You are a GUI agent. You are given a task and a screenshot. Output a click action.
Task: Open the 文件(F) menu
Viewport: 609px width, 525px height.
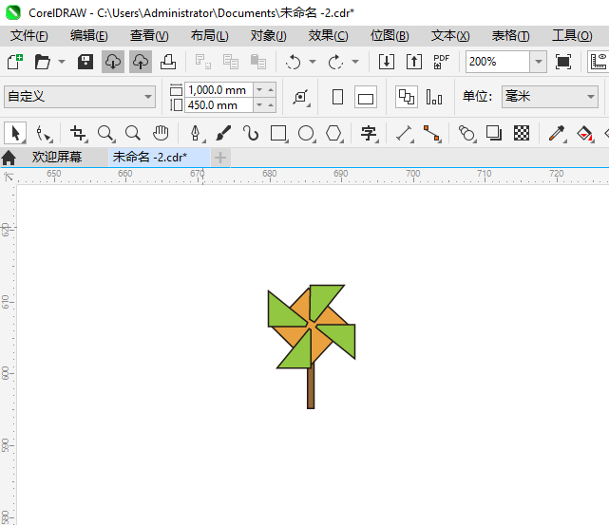(29, 36)
